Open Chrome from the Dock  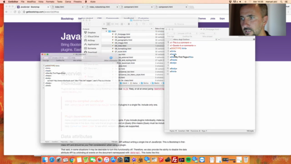click(x=72, y=160)
